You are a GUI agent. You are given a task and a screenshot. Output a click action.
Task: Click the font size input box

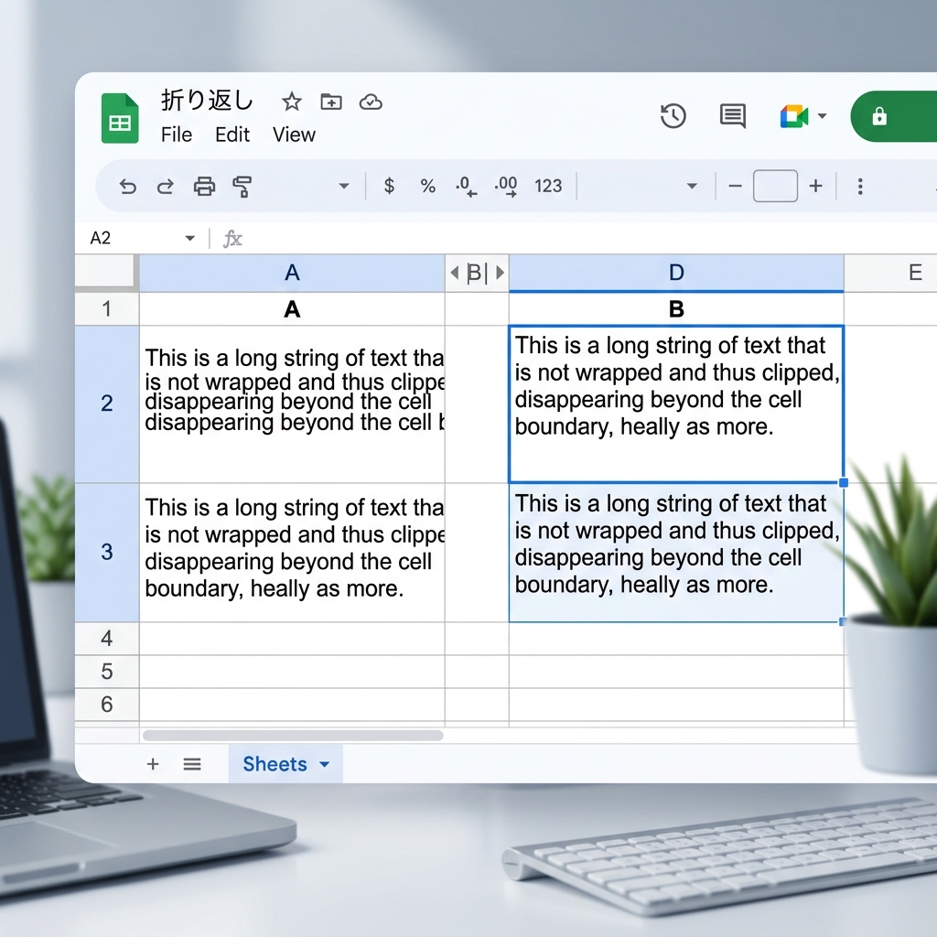(775, 186)
